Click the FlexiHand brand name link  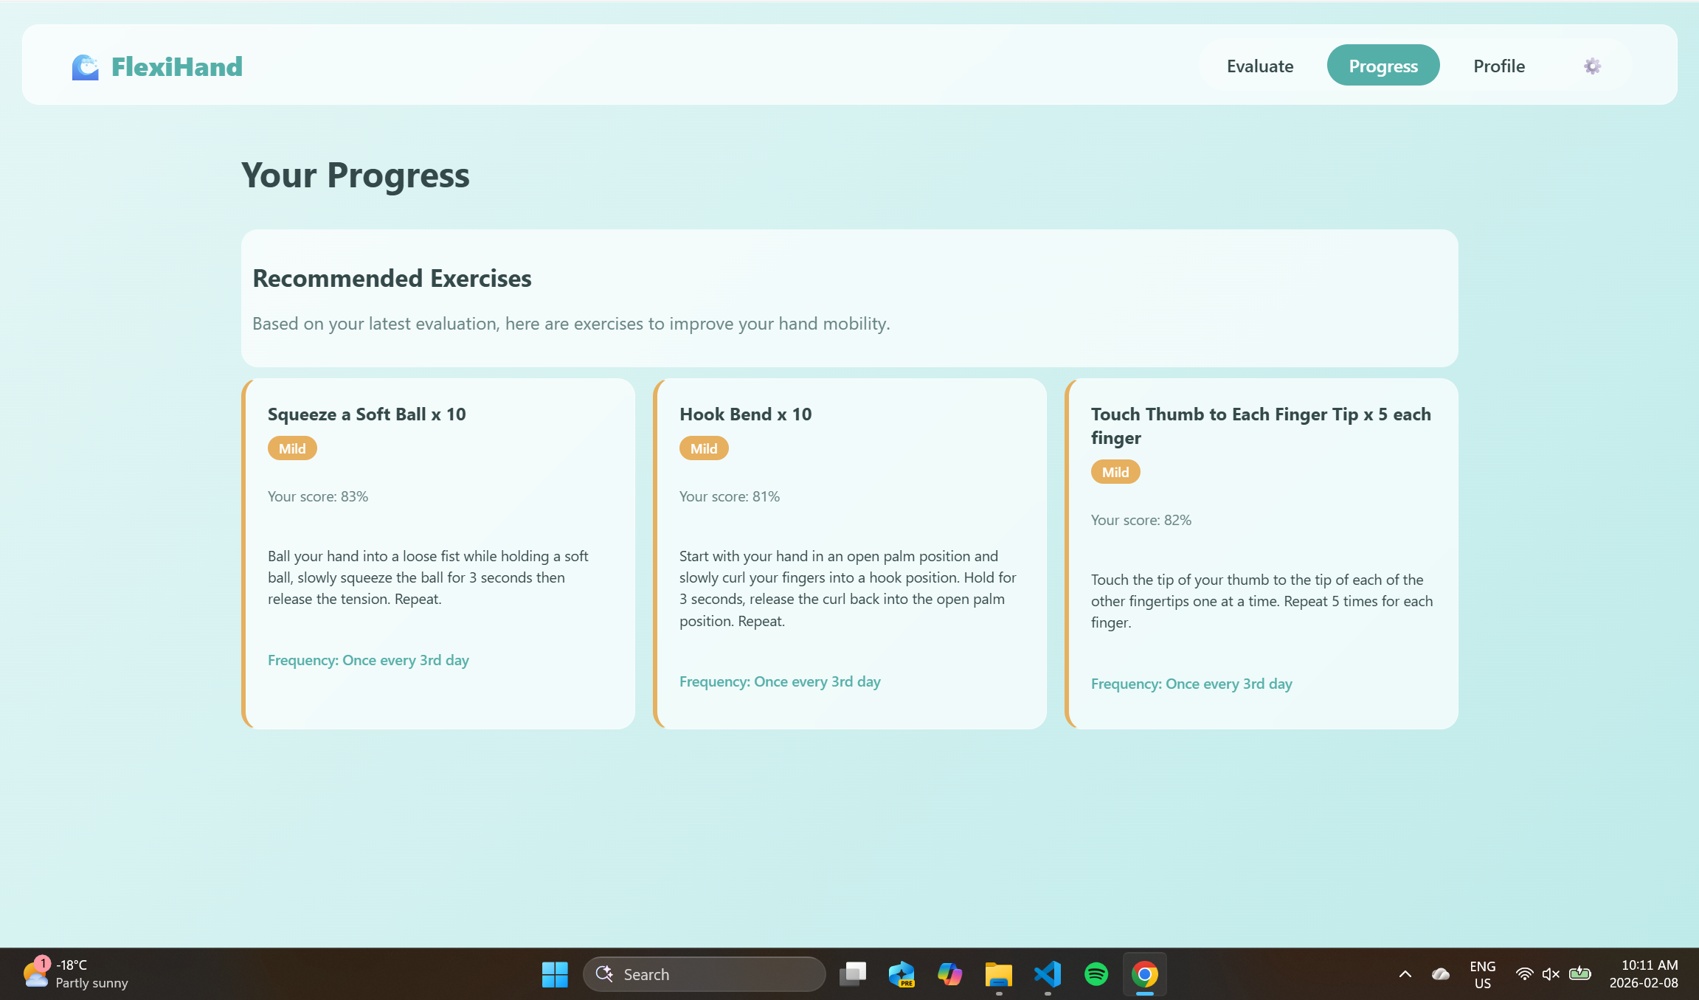pos(176,67)
